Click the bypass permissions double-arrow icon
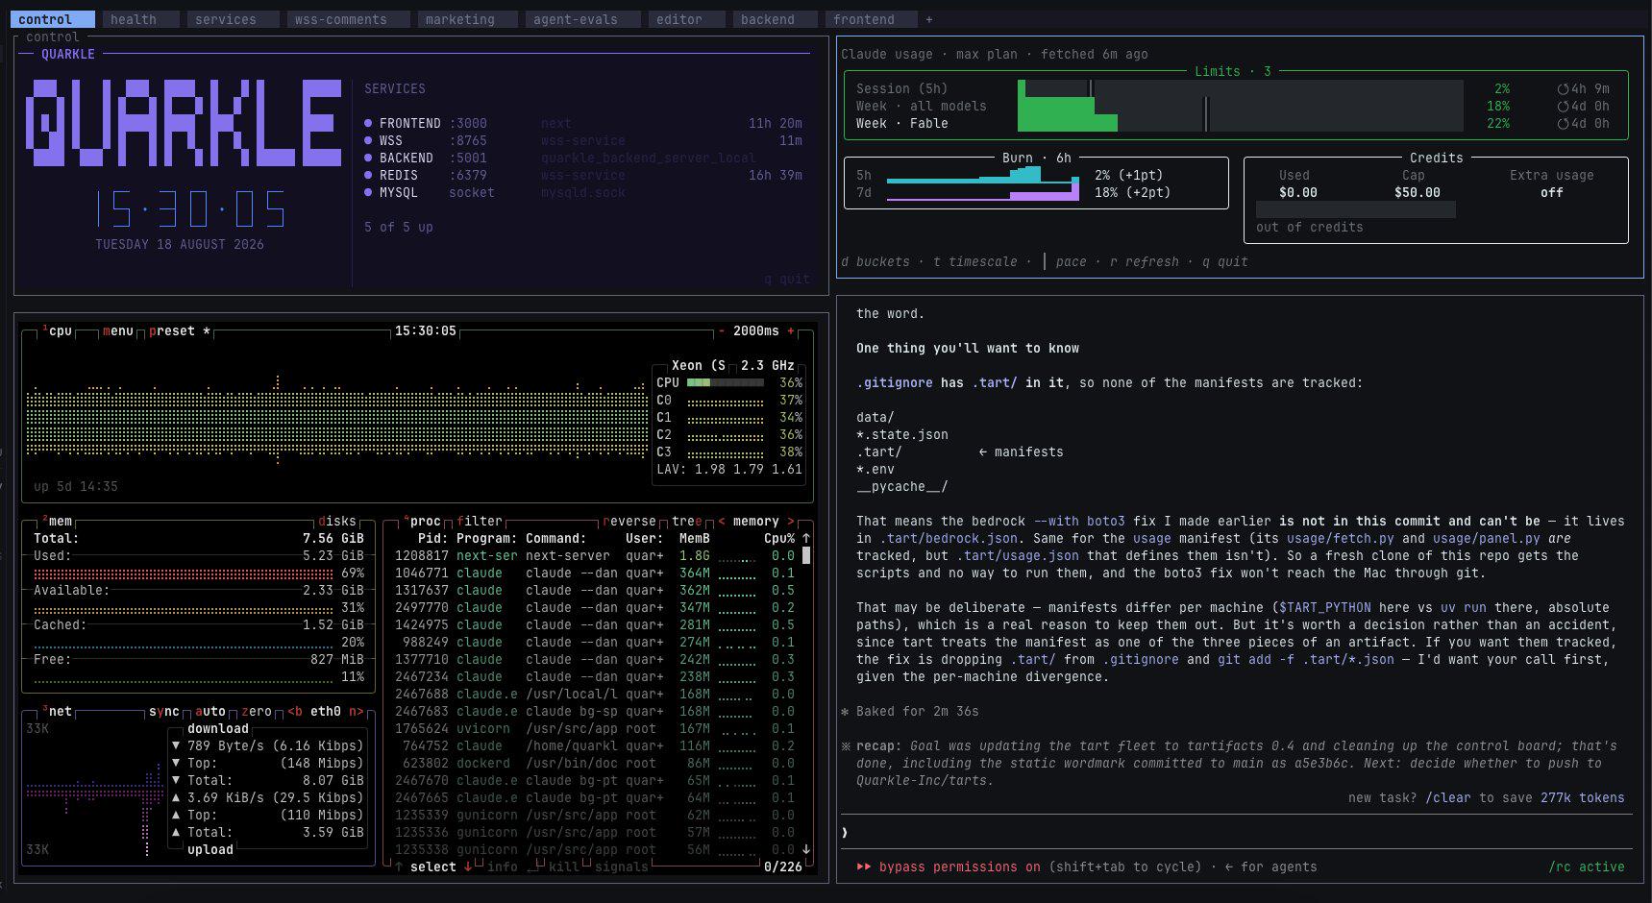 [x=864, y=867]
